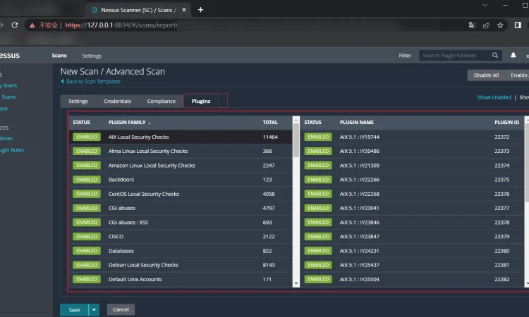Toggle ENABLED status for Backdoors family
This screenshot has height=317, width=529.
pos(87,180)
